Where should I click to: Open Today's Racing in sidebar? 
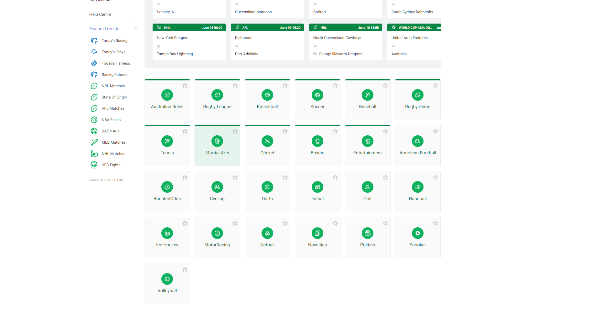click(x=114, y=41)
